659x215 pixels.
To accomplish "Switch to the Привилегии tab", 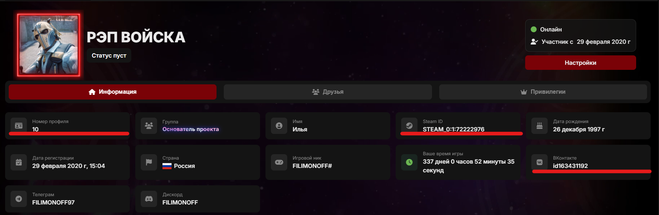I will coord(543,92).
